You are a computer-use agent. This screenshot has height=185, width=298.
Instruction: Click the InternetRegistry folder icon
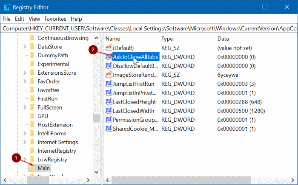point(32,151)
